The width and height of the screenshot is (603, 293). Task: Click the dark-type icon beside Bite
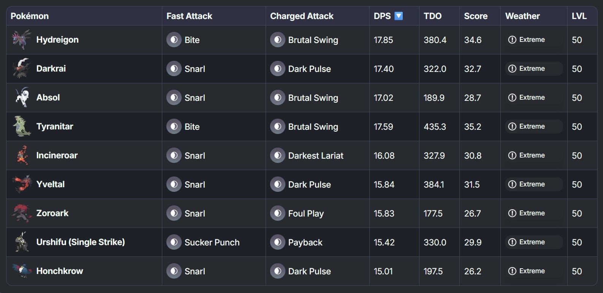(x=174, y=40)
